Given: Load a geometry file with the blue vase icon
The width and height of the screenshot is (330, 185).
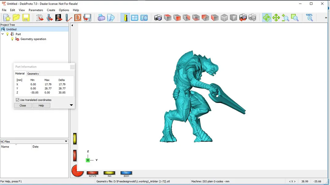Looking at the screenshot, I should pyautogui.click(x=50, y=18).
